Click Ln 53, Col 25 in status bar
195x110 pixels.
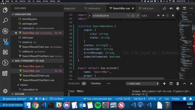click(123, 99)
